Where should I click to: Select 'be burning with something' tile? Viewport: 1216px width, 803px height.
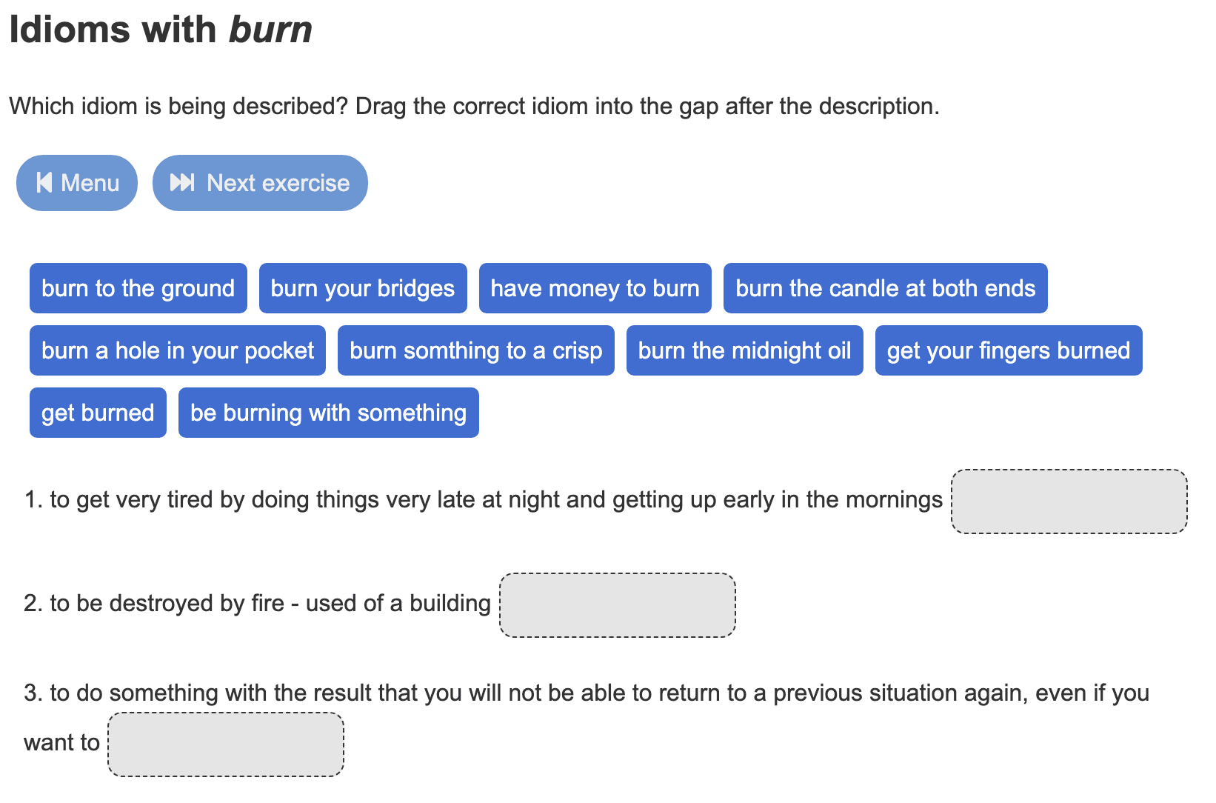328,413
